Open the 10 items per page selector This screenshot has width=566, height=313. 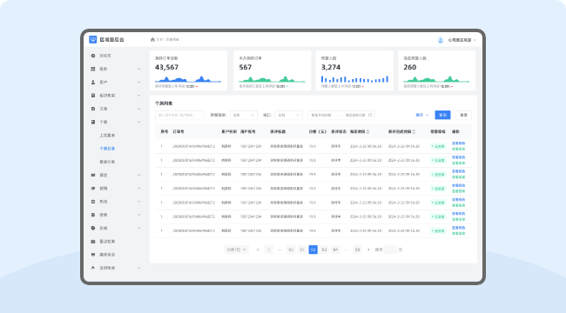237,250
